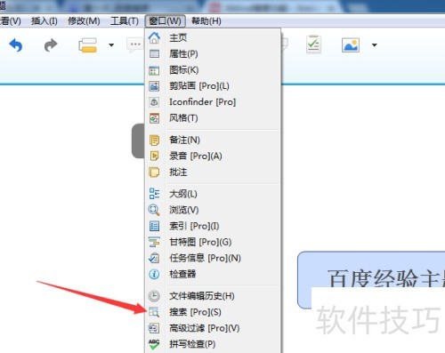Open dropdown arrow beside topic shape icon
445x353 pixels.
(x=111, y=45)
